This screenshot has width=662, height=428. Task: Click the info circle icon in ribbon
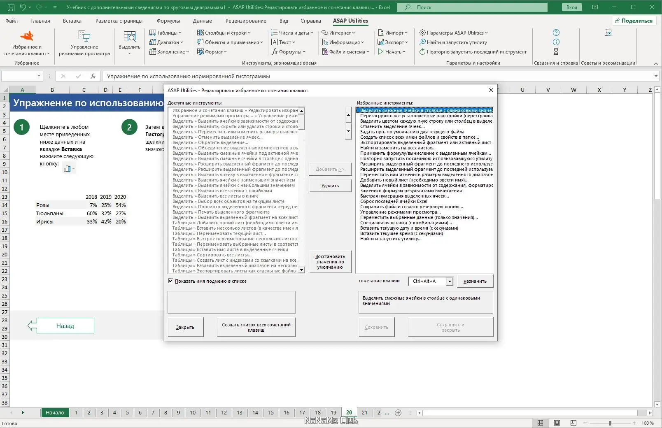pos(556,42)
